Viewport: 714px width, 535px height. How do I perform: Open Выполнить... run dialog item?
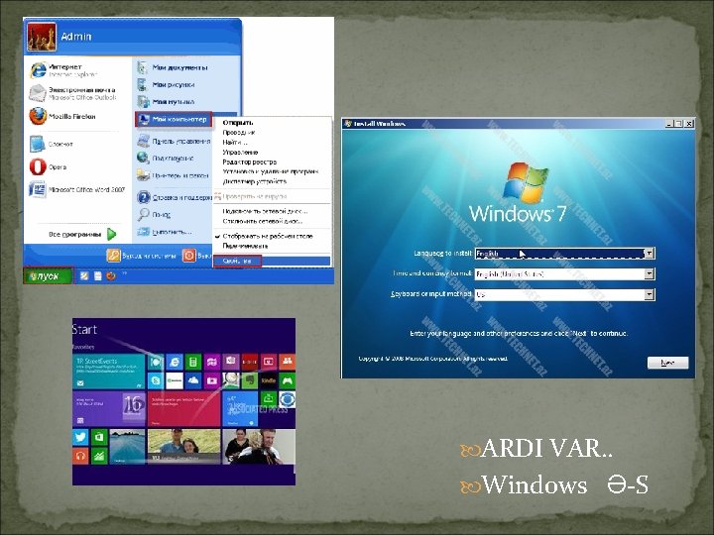pos(165,232)
